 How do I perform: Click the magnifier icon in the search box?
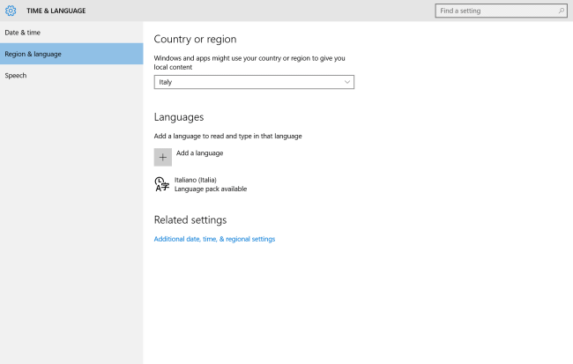tap(561, 11)
